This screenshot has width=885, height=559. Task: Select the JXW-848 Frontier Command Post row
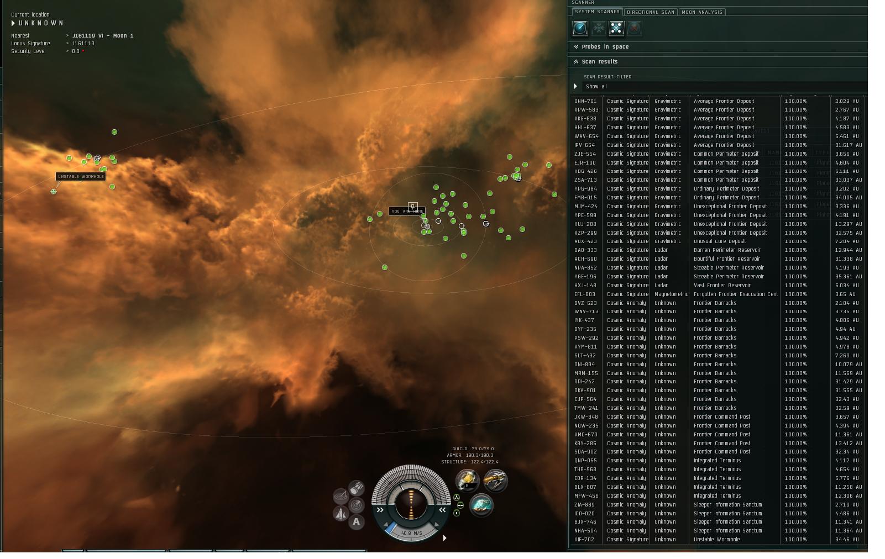(x=718, y=417)
